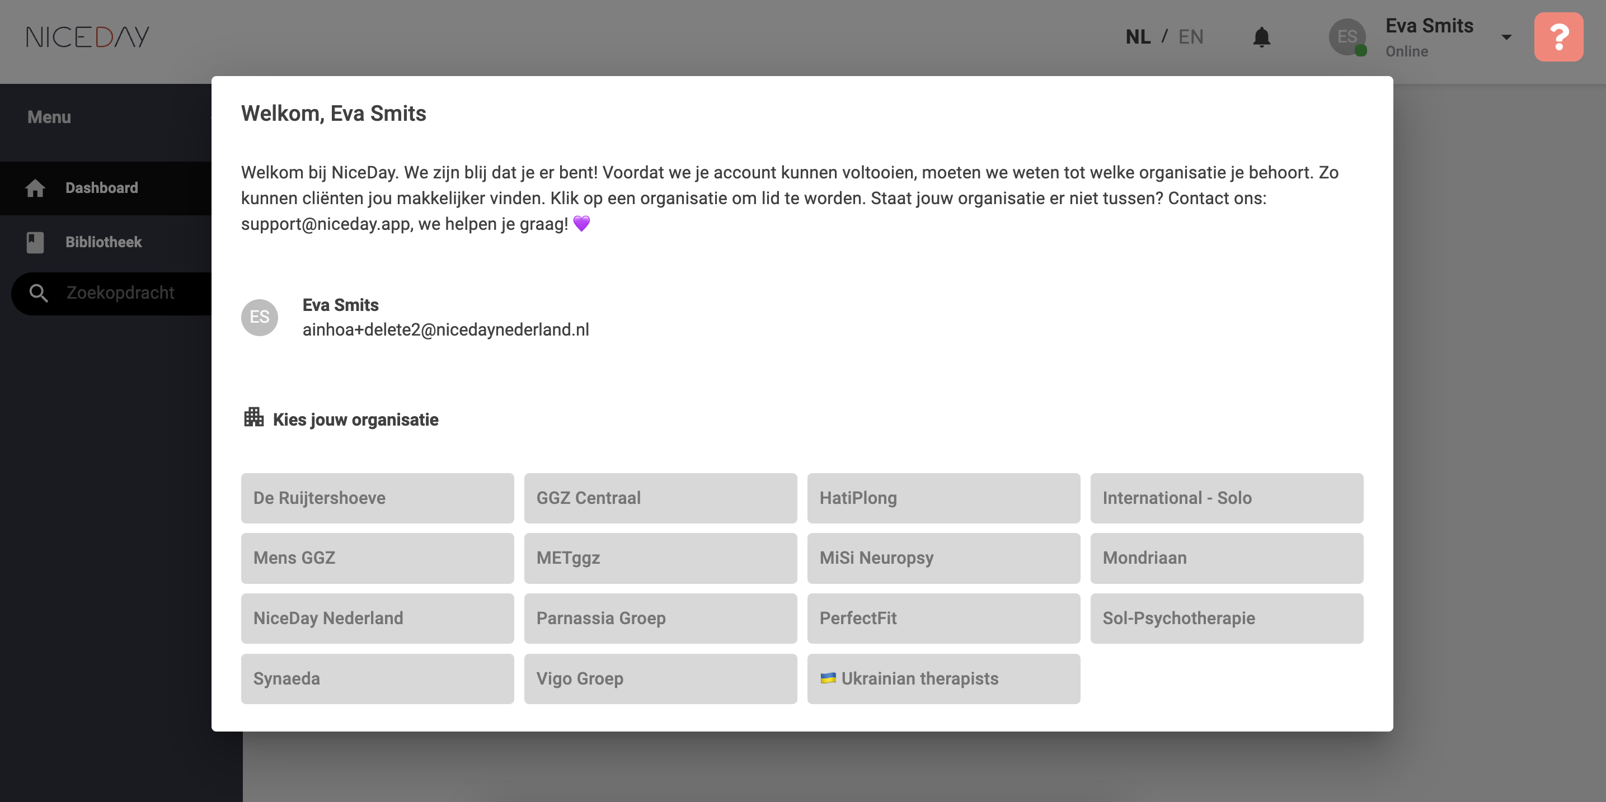Choose organisation Mondriaan
The height and width of the screenshot is (802, 1606).
pyautogui.click(x=1226, y=558)
